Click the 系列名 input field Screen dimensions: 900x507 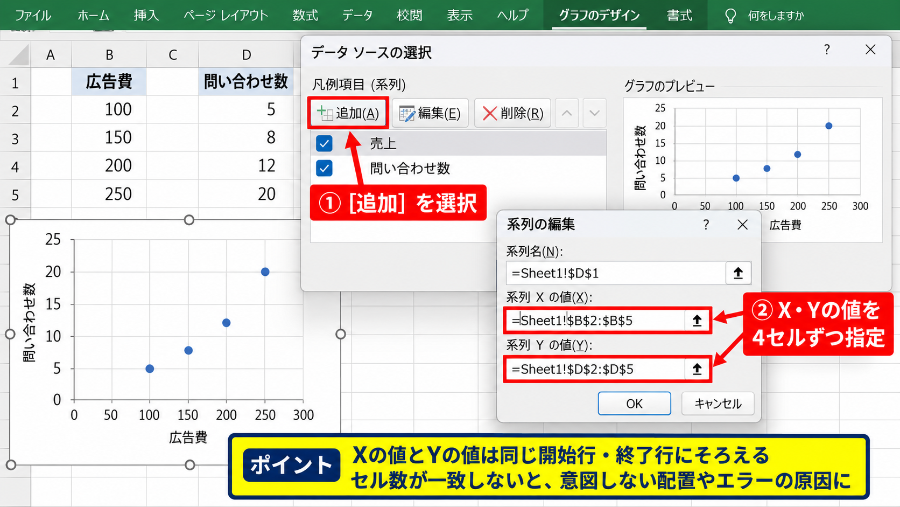[616, 273]
